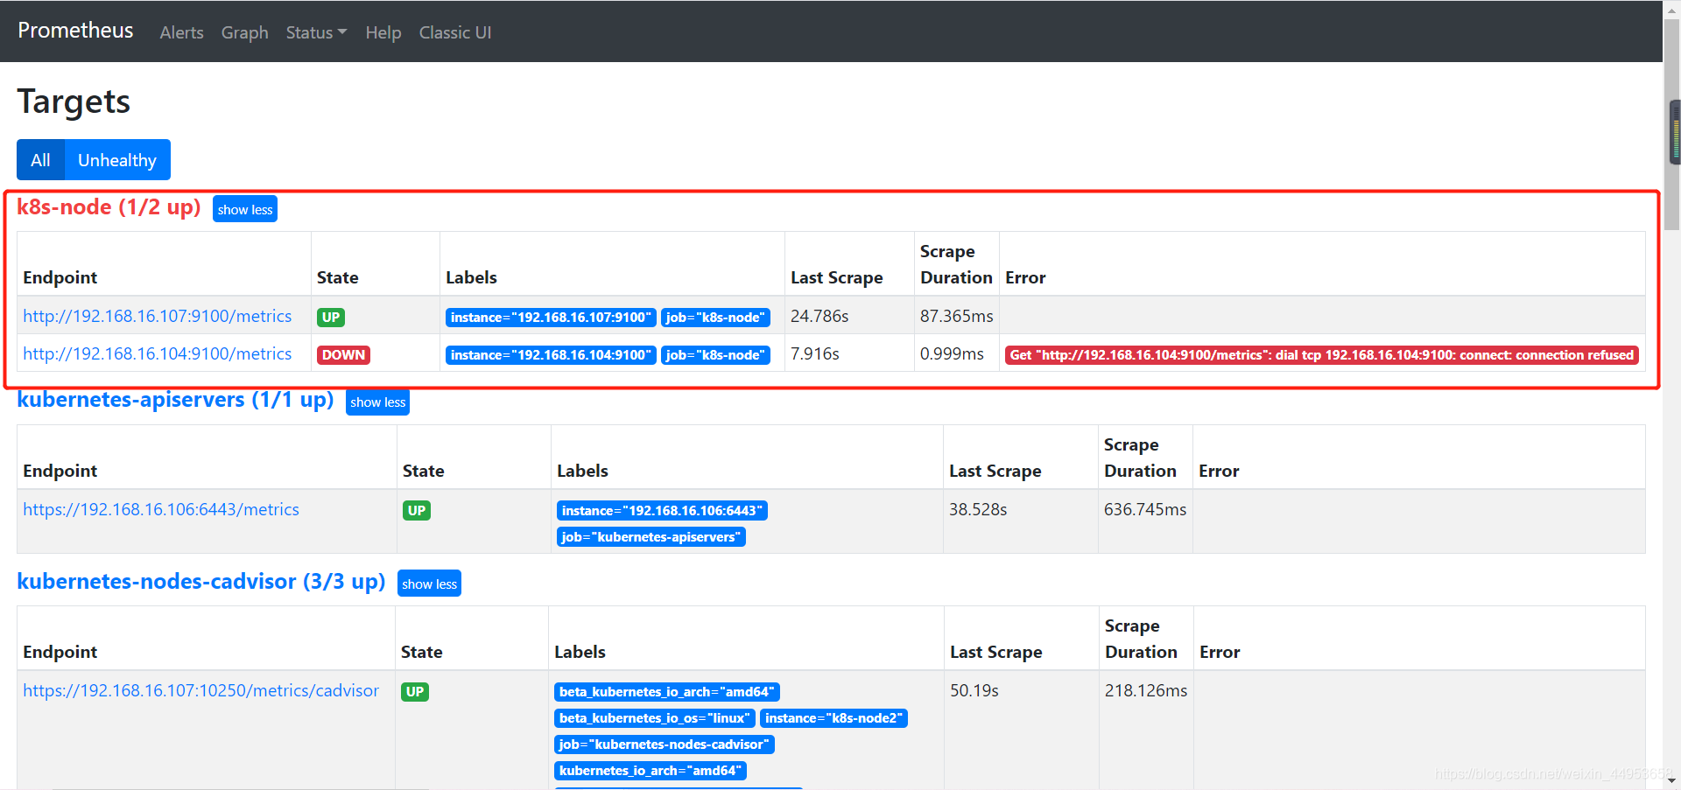Image resolution: width=1681 pixels, height=790 pixels.
Task: Click last scrape value 7.916s
Action: [815, 353]
